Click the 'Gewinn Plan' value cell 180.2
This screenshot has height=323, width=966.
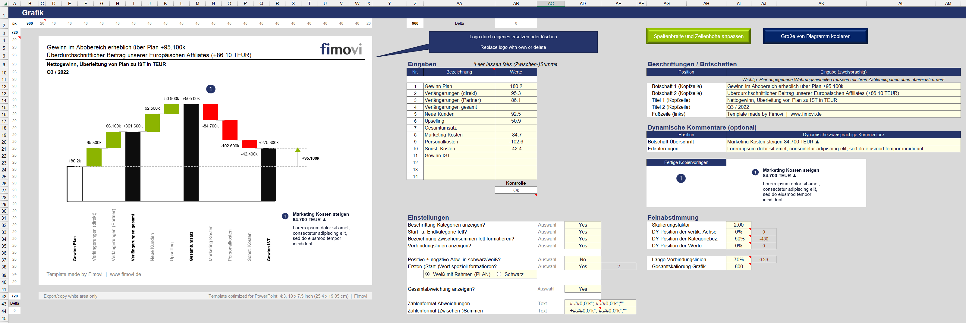click(x=516, y=86)
